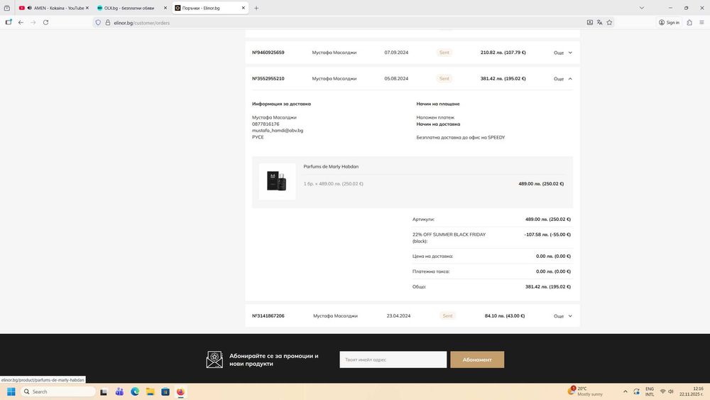Close the Elinor.bg orders tab

click(x=243, y=8)
